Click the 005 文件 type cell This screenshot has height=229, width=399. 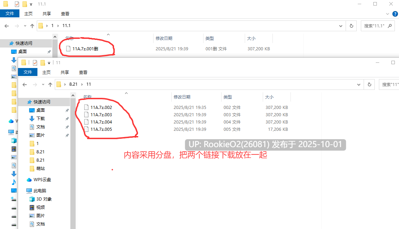[232, 129]
